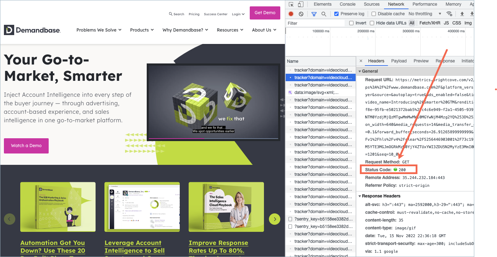Collapse the Response Headers section

(360, 196)
